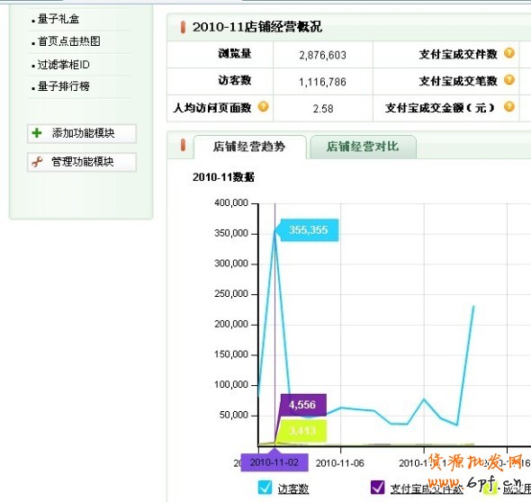
Task: Switch to 店铺经营趋势 tab
Action: 250,147
